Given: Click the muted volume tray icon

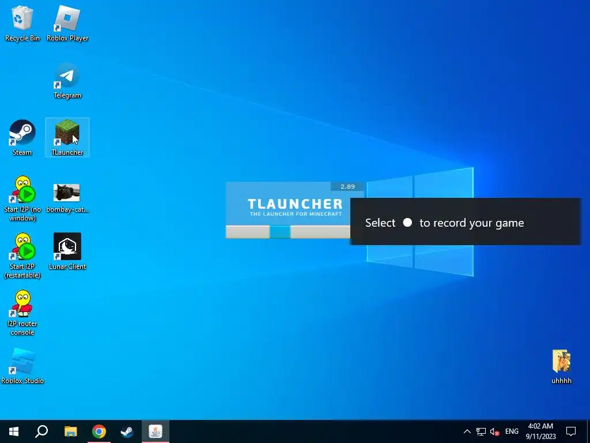Looking at the screenshot, I should [494, 431].
